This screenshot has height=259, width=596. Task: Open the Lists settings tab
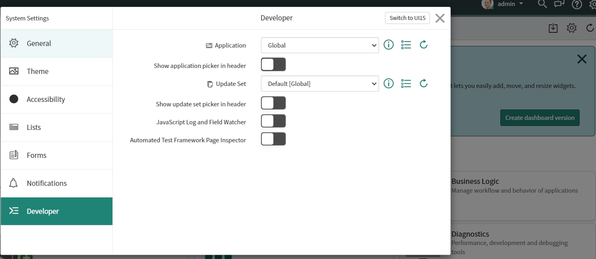pos(56,127)
